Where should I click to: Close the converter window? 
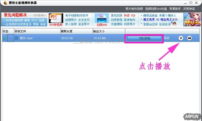(x=196, y=3)
